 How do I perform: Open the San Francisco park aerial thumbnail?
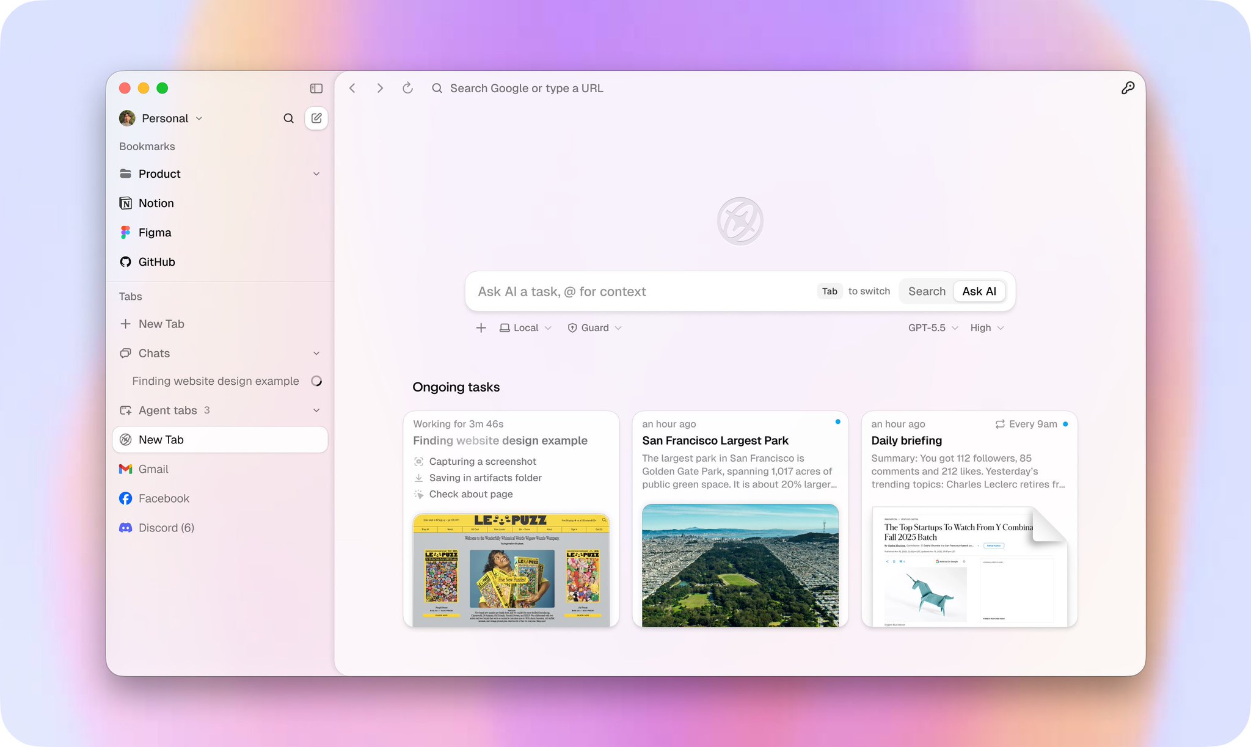740,565
